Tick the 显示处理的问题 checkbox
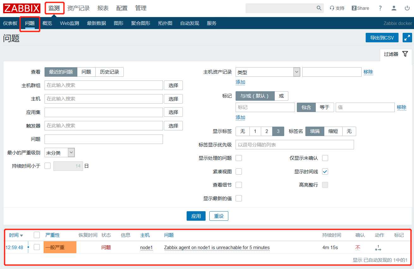The width and height of the screenshot is (414, 269). [x=239, y=158]
